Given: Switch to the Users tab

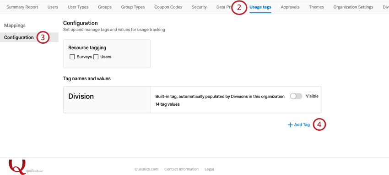Looking at the screenshot, I should tap(53, 7).
